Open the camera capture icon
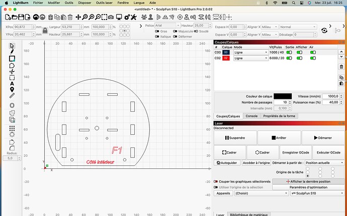Viewport: 347px width, 216px height. coord(111,17)
